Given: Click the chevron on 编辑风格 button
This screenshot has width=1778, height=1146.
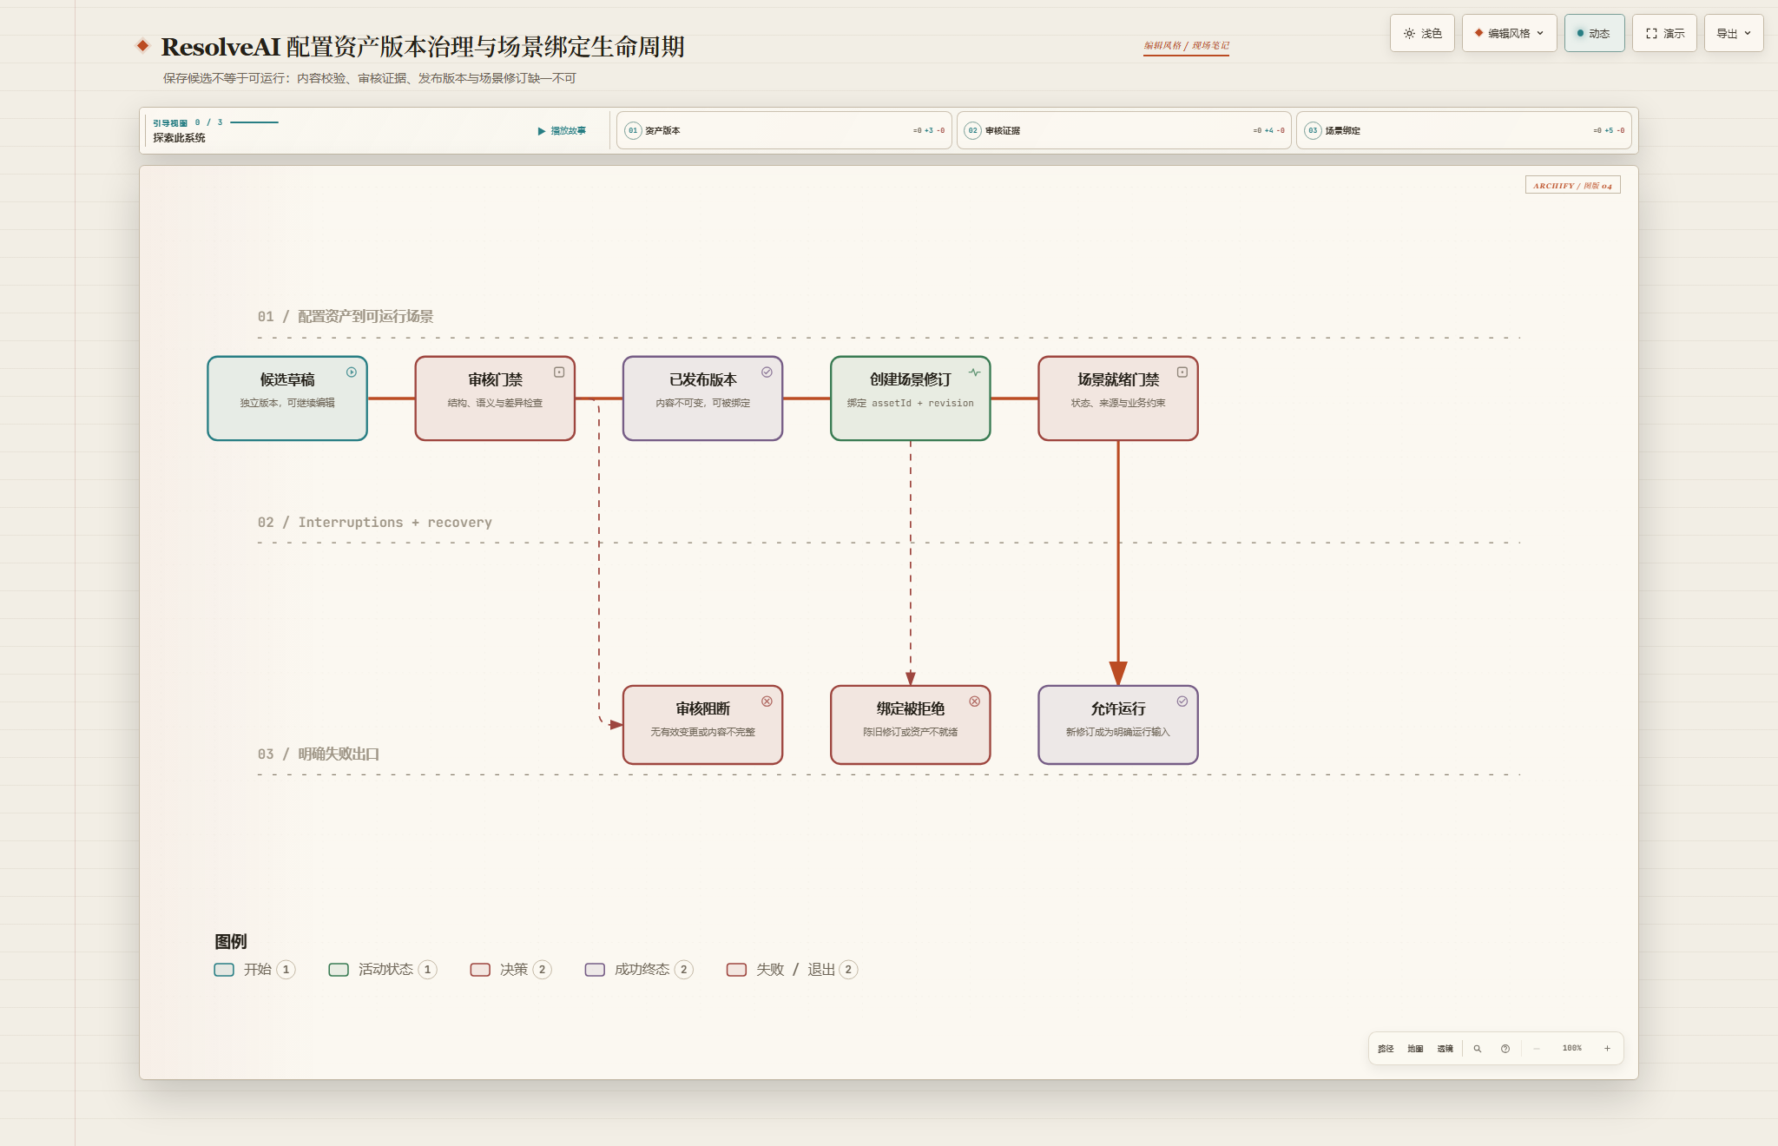Looking at the screenshot, I should 1540,33.
